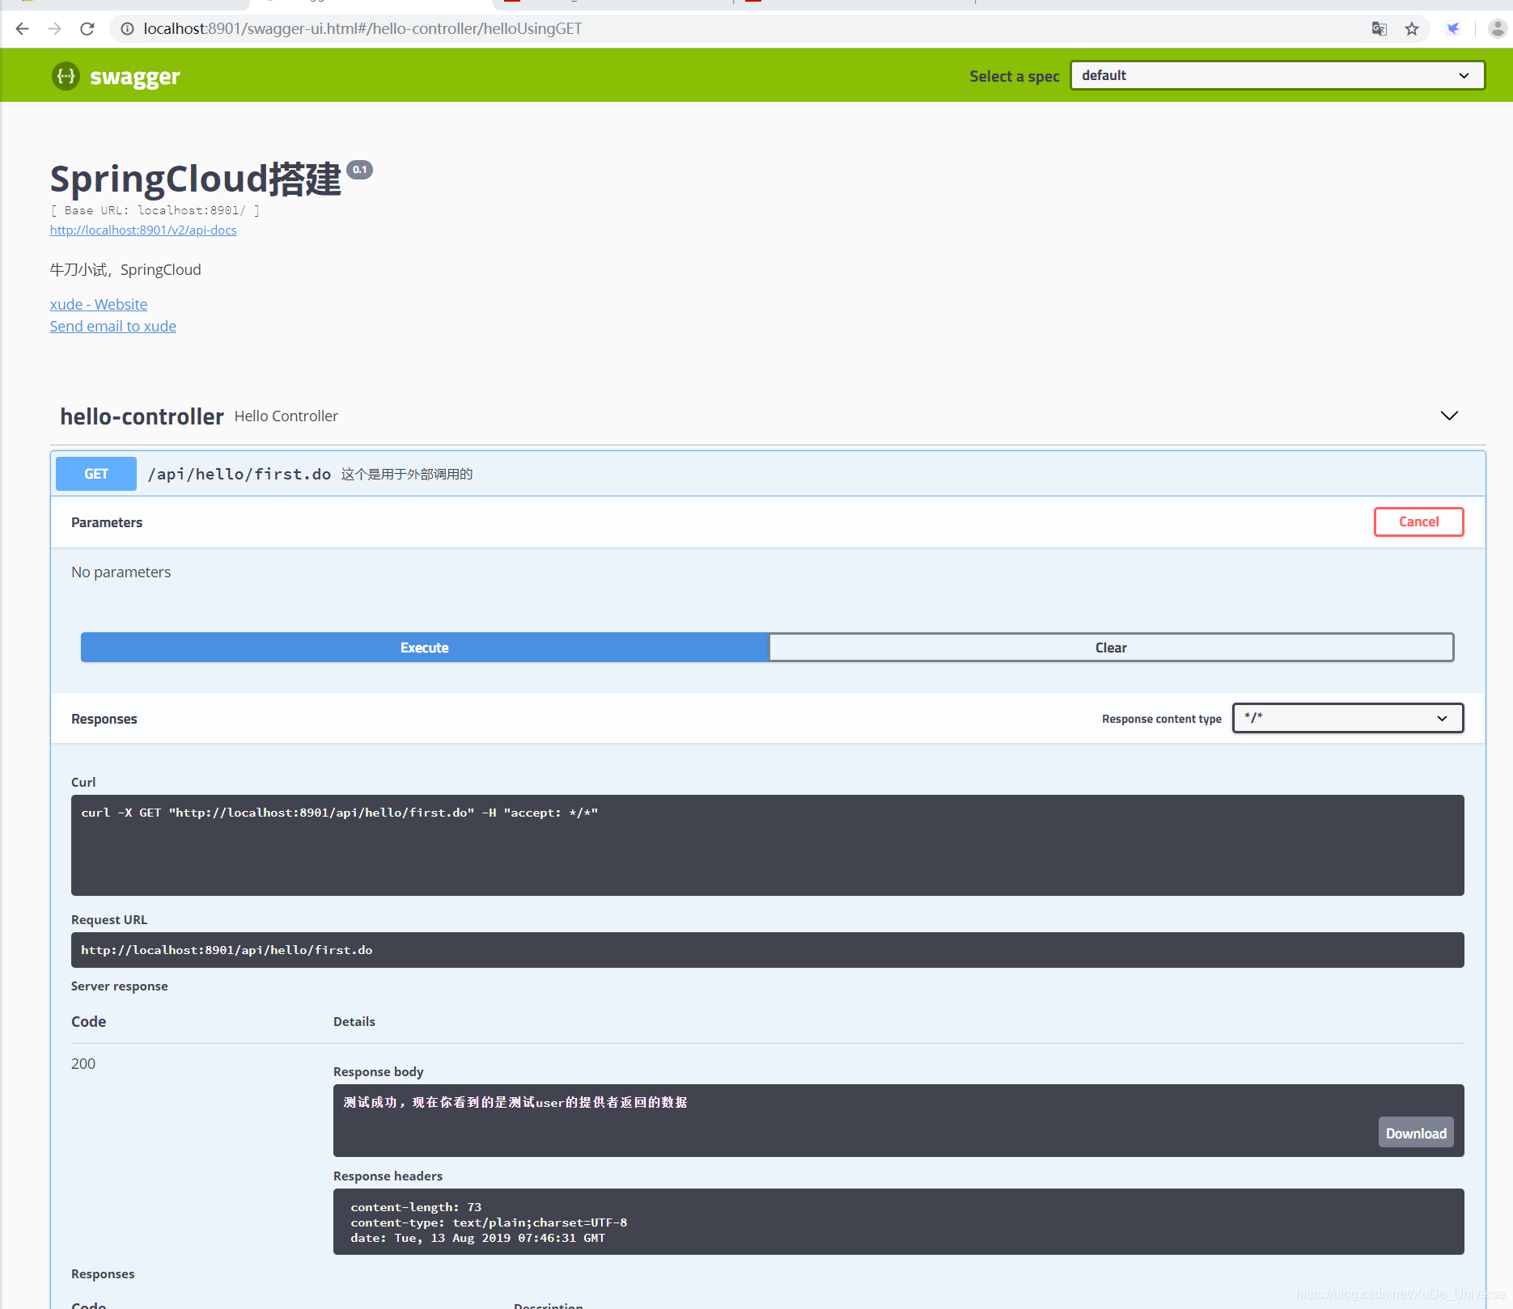Open the translate page icon
The image size is (1513, 1309).
[1379, 29]
